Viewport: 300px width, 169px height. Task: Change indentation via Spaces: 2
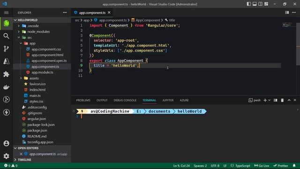coord(200,166)
